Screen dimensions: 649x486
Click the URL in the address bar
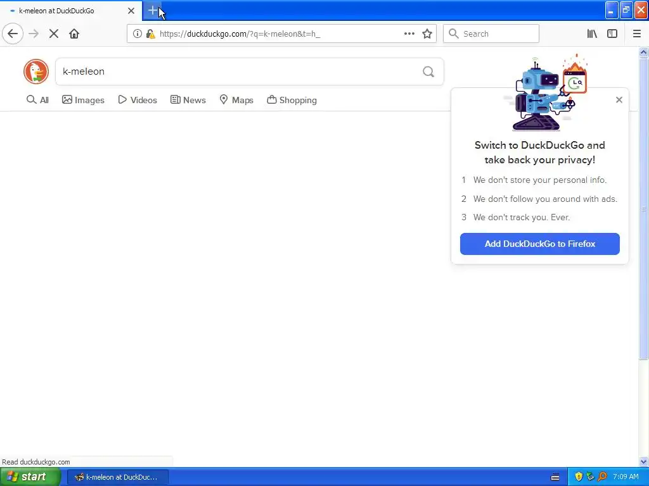point(240,34)
